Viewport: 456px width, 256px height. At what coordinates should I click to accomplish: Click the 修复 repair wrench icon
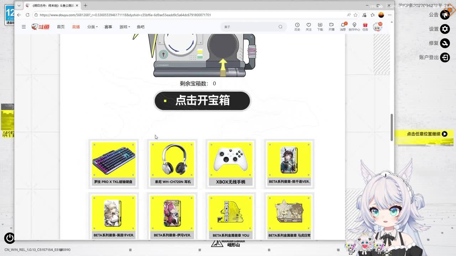coord(445,43)
